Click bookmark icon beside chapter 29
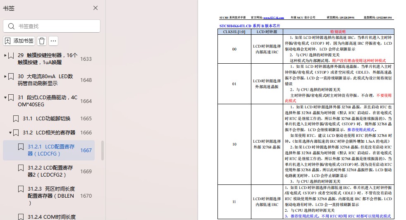406x220 pixels. click(x=11, y=55)
